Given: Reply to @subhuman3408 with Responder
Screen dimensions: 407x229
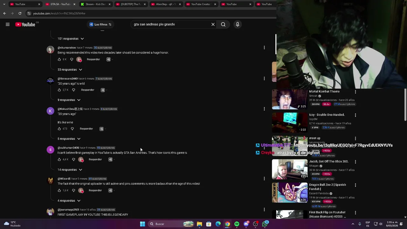Looking at the screenshot, I should tap(95, 160).
